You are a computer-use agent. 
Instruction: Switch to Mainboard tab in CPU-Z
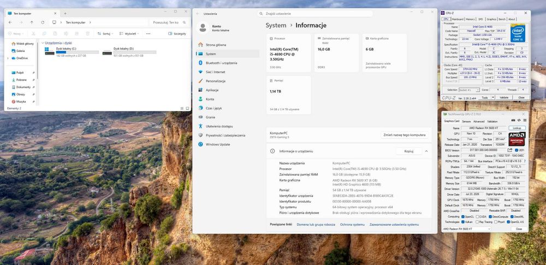[x=458, y=19]
